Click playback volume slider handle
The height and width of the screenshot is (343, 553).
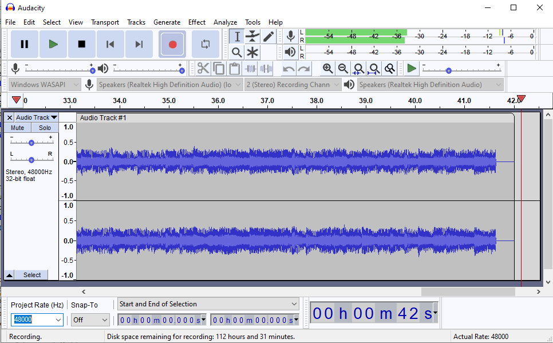click(x=182, y=71)
